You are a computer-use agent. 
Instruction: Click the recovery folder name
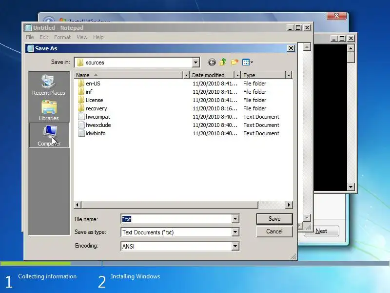point(96,108)
